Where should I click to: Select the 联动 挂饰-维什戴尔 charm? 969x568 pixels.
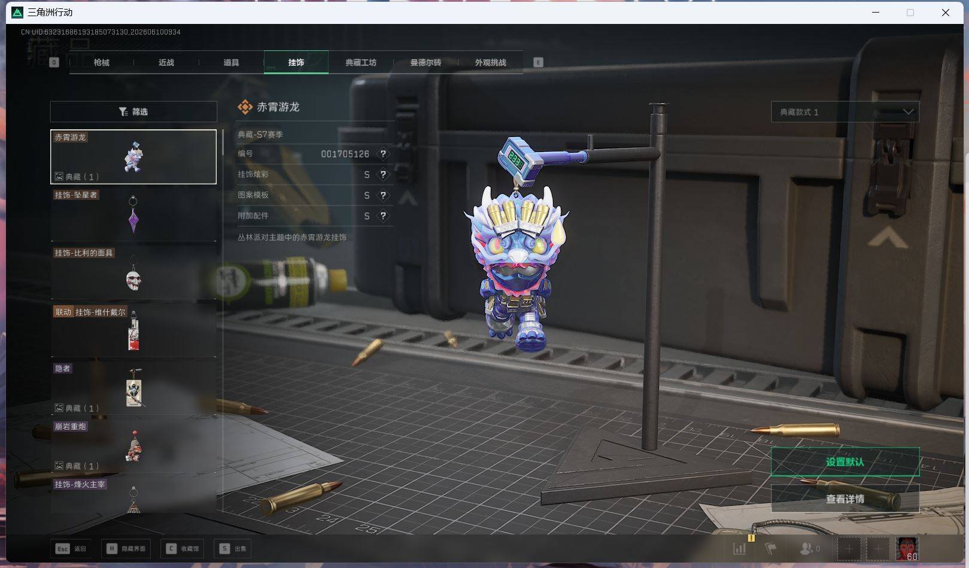(133, 330)
